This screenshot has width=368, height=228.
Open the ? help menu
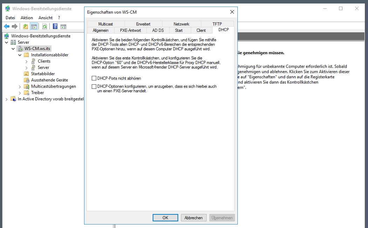point(59,18)
